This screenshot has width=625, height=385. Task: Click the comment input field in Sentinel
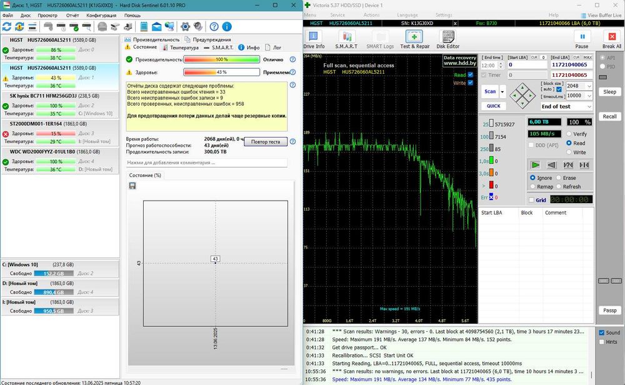[206, 162]
